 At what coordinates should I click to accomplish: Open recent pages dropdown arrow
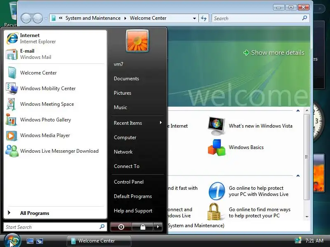(x=46, y=19)
